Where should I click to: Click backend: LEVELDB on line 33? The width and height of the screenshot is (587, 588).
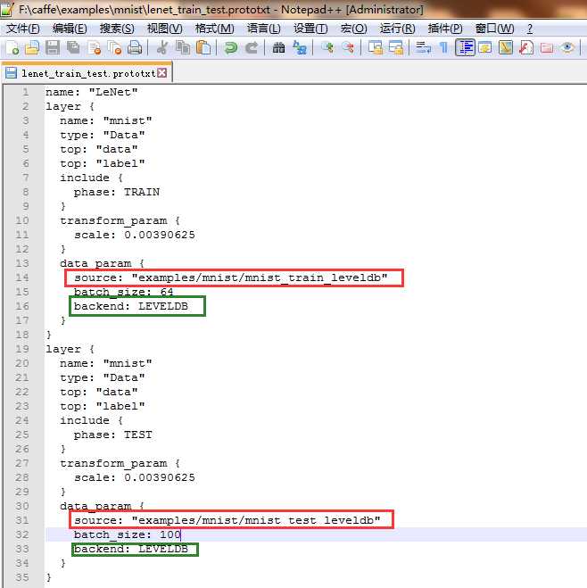pyautogui.click(x=131, y=549)
